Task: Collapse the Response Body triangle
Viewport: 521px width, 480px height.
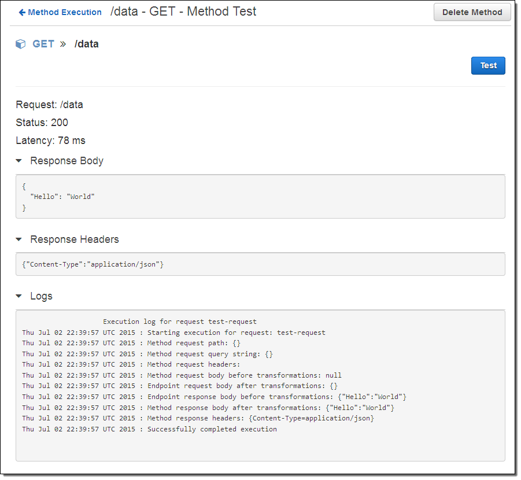Action: 19,161
